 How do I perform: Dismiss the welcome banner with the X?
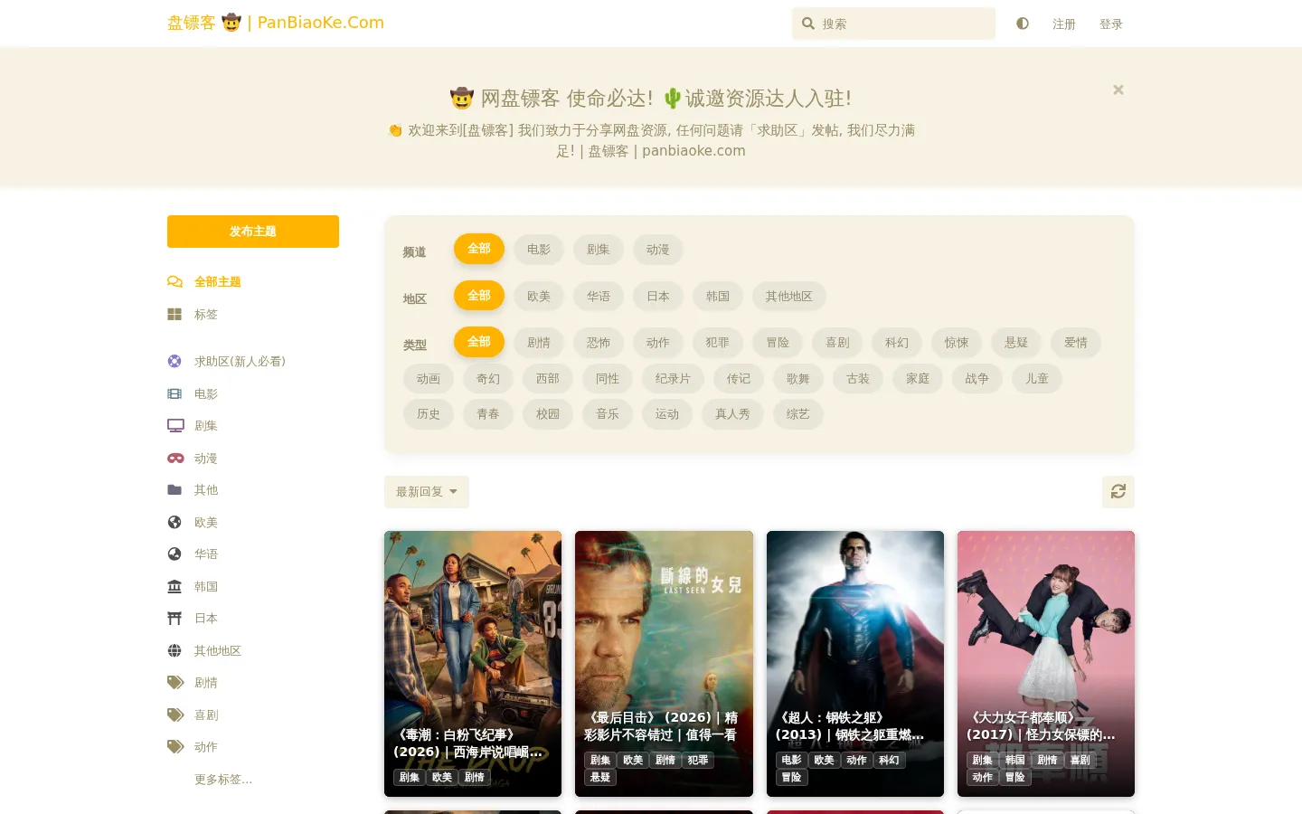point(1118,90)
